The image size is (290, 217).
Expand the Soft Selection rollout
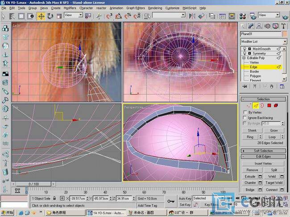(x=263, y=151)
